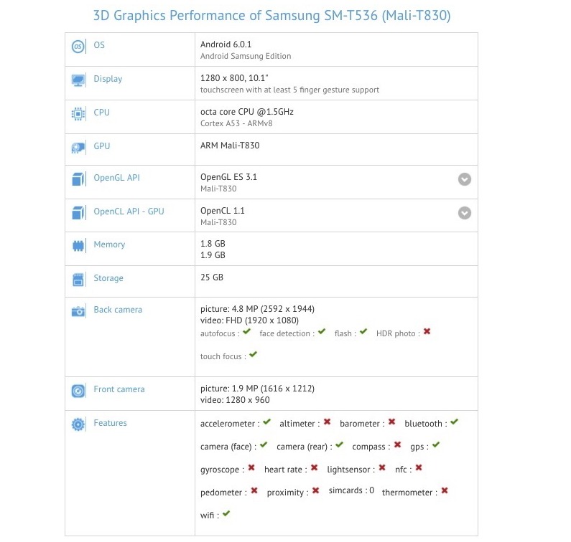Viewport: 571px width, 542px height.
Task: Expand the OpenGL ES 3.1 details chevron
Action: tap(464, 179)
